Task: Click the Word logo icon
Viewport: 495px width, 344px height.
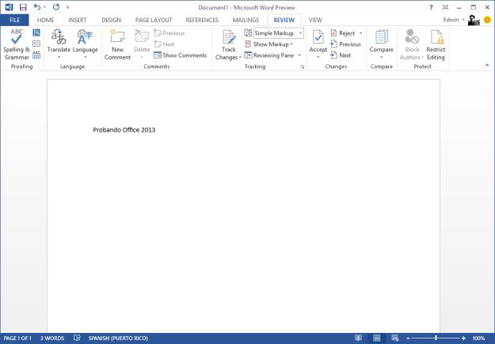Action: [10, 7]
